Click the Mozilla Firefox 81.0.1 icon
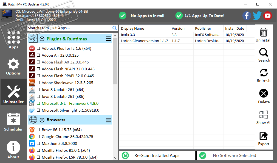This screenshot has height=163, width=277. 32,150
